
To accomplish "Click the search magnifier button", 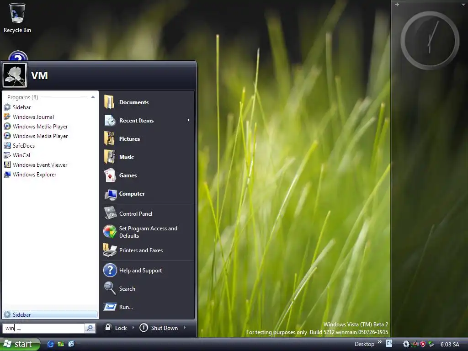I will (x=90, y=328).
